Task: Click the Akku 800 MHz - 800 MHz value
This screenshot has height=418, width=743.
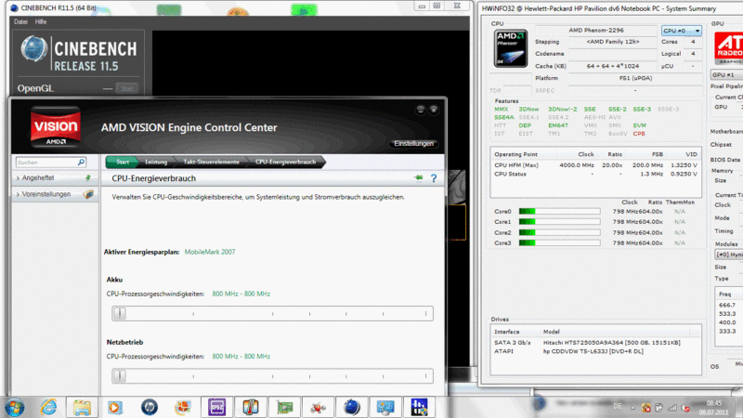Action: 241,294
